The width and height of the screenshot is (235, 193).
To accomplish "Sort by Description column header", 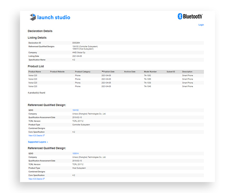I will pyautogui.click(x=187, y=72).
